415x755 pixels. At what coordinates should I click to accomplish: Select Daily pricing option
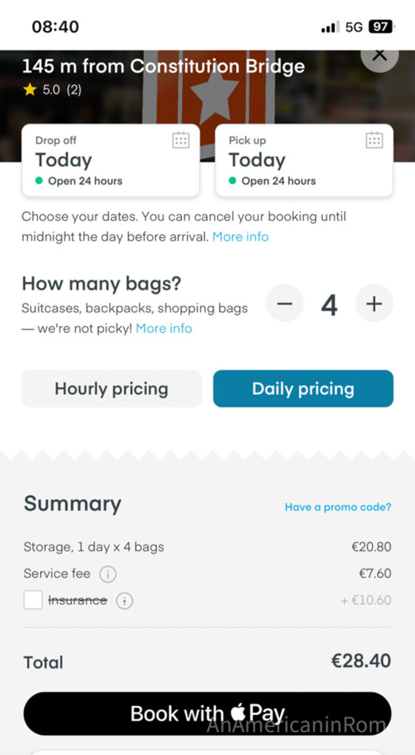point(303,389)
